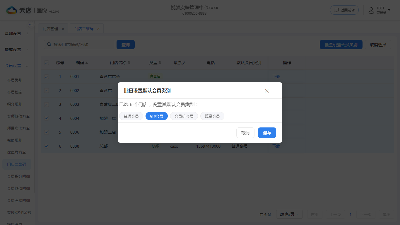This screenshot has width=400, height=225.
Task: Go to 首页 pagination button
Action: 315,214
